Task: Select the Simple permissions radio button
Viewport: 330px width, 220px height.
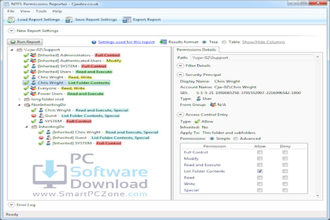Action: click(212, 138)
